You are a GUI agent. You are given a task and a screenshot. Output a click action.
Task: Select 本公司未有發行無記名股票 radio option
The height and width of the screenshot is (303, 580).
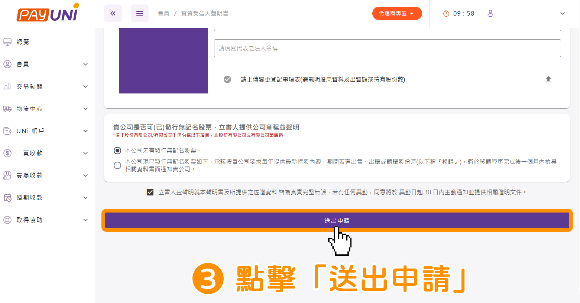(x=117, y=151)
